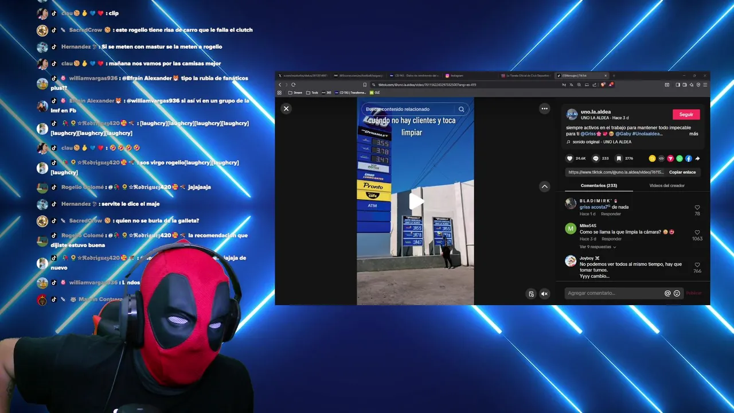The width and height of the screenshot is (734, 413).
Task: Like the video with the heart icon
Action: tap(570, 158)
